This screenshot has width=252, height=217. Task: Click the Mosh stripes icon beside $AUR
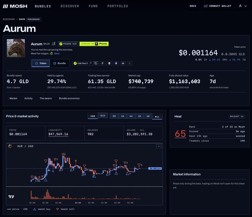click(53, 44)
